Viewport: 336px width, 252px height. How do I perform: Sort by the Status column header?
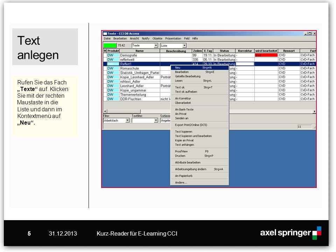224,51
